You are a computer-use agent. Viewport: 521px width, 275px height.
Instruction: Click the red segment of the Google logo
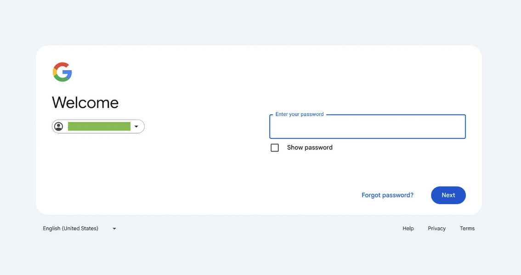coord(61,65)
